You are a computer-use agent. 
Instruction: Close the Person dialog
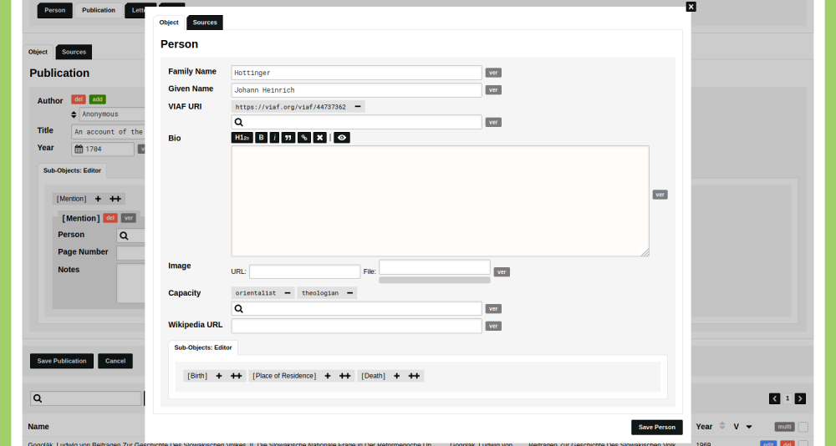tap(691, 7)
